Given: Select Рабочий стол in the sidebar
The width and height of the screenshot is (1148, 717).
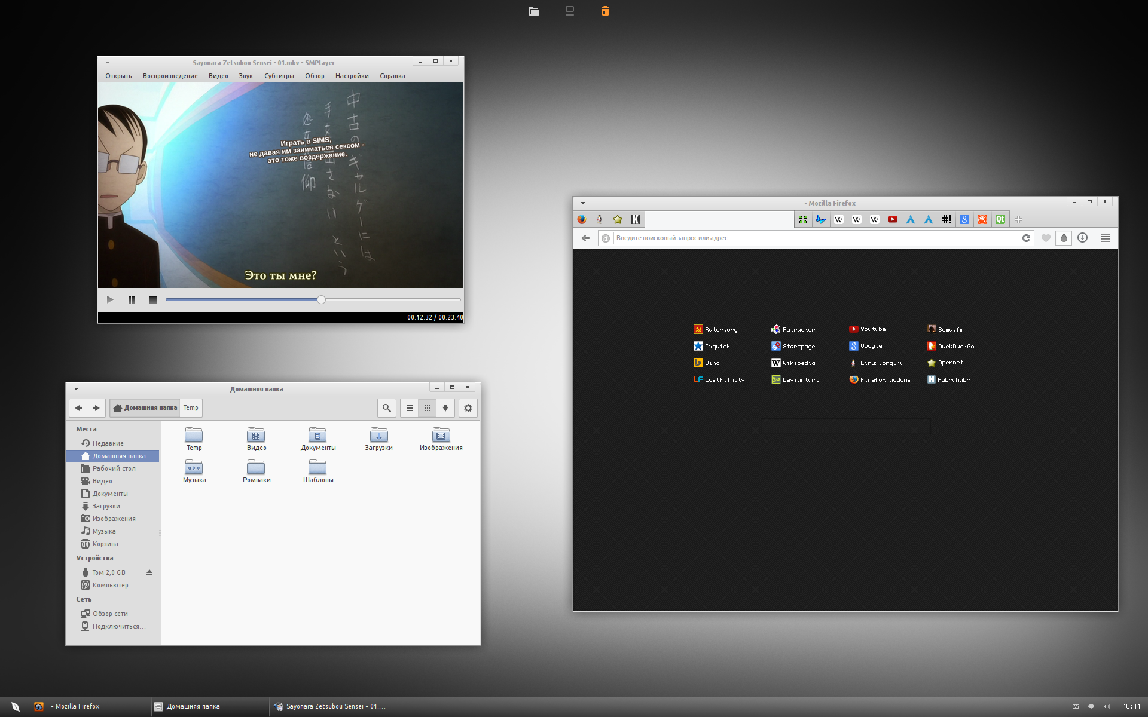Looking at the screenshot, I should 112,468.
